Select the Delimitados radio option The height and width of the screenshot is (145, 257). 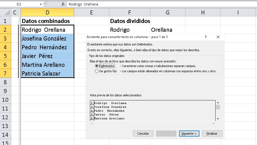tap(97, 66)
